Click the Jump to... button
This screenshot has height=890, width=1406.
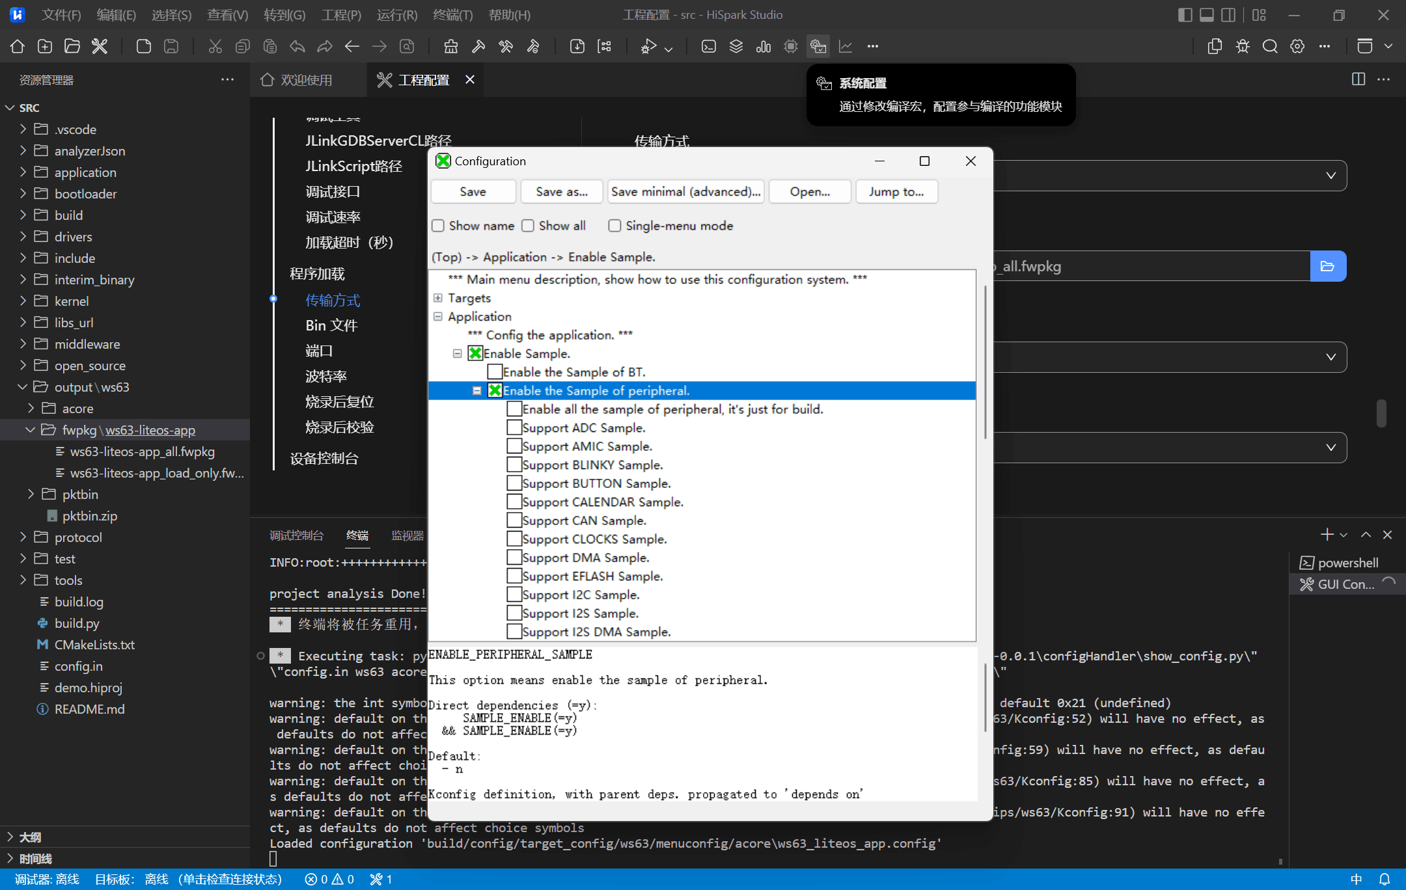click(896, 192)
